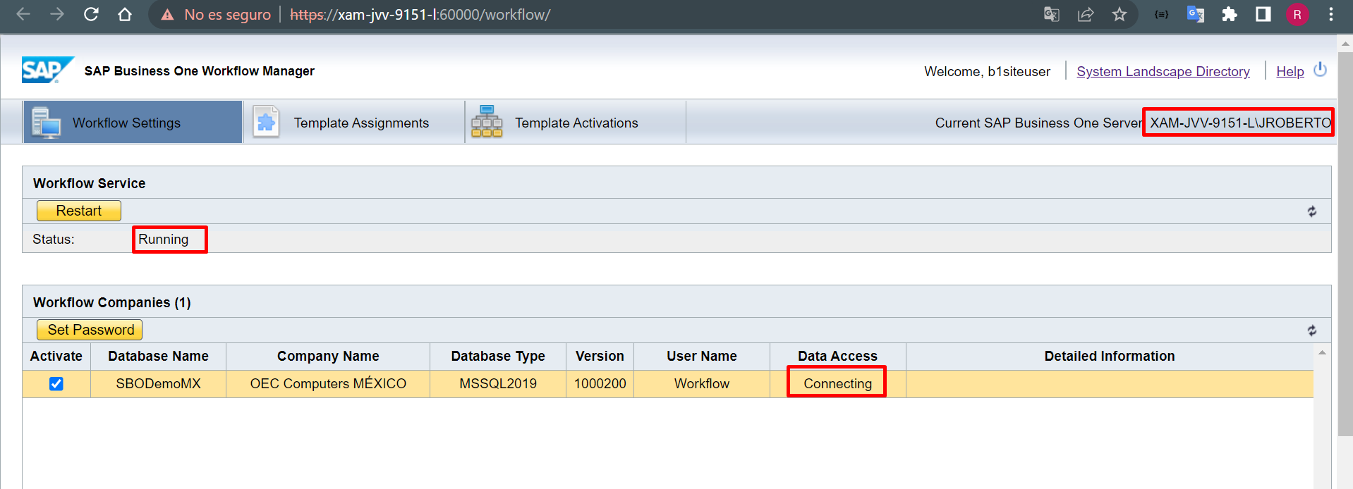Click the browser reload icon

[x=91, y=14]
